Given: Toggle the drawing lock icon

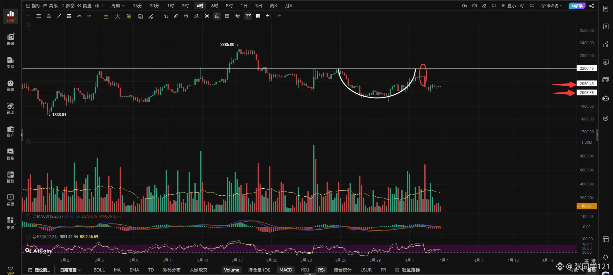Looking at the screenshot, I should point(217,16).
